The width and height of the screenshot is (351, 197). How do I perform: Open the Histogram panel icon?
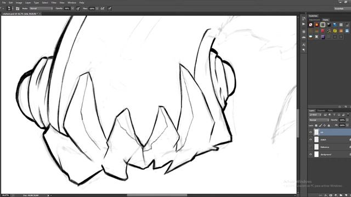[x=303, y=37]
